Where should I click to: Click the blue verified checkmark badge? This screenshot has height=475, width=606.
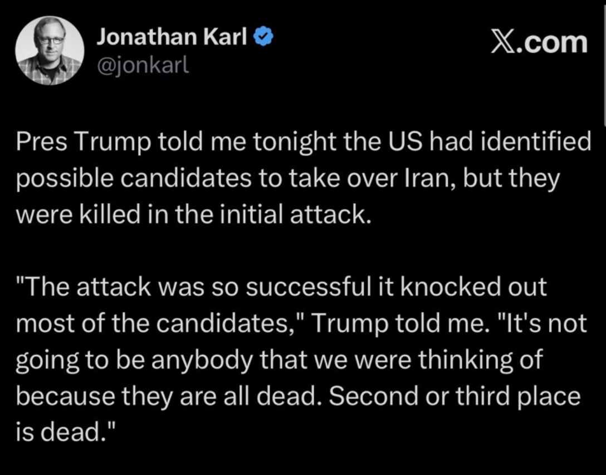point(263,37)
